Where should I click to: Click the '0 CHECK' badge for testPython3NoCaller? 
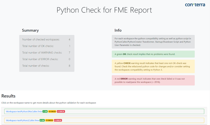52,111
